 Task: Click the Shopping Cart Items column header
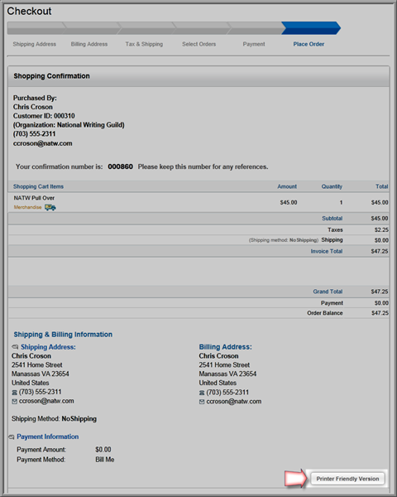(38, 186)
